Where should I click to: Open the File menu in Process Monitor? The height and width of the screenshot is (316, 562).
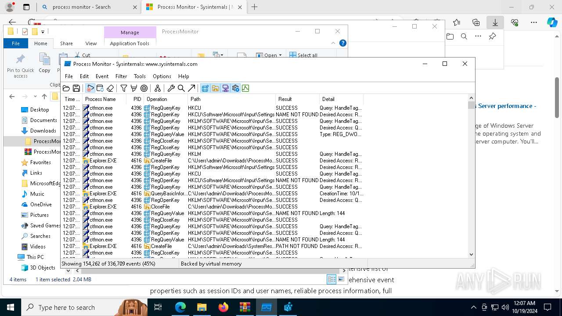pos(69,76)
